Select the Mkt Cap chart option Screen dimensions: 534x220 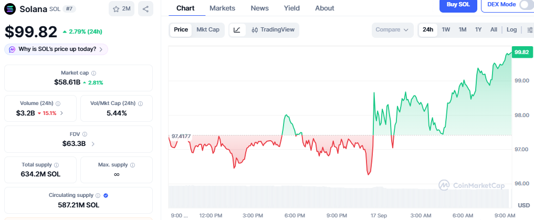208,30
